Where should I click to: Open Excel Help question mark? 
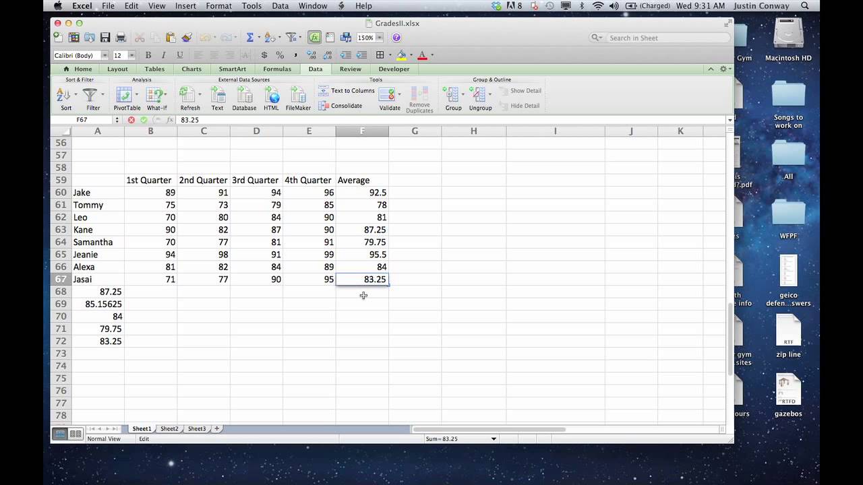point(396,38)
